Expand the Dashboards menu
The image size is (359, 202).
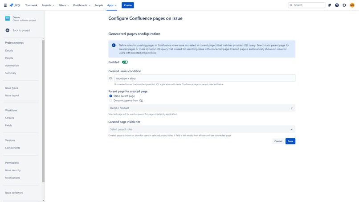coord(82,5)
